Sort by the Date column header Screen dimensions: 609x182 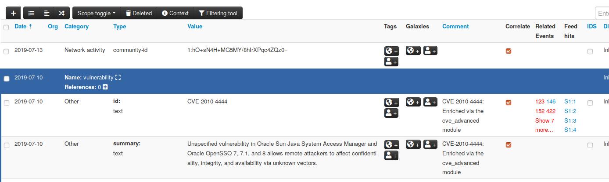pos(23,27)
